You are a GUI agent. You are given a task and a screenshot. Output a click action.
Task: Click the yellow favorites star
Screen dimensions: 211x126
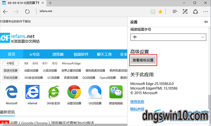[160, 12]
